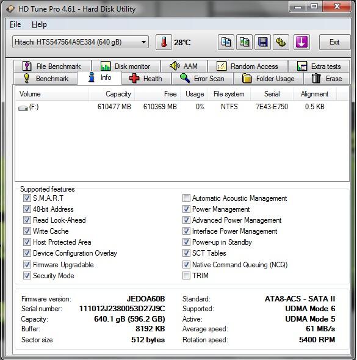The image size is (357, 360).
Task: Click serial number 111012J2380053D27J9C
Action: click(122, 309)
